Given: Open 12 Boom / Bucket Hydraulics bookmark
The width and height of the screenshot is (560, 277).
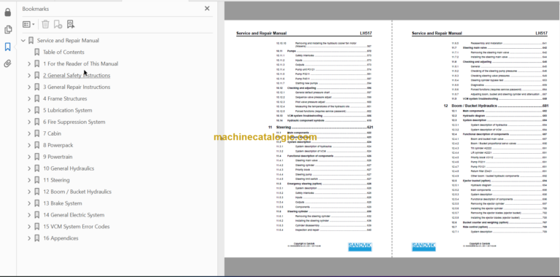Looking at the screenshot, I should tap(77, 192).
